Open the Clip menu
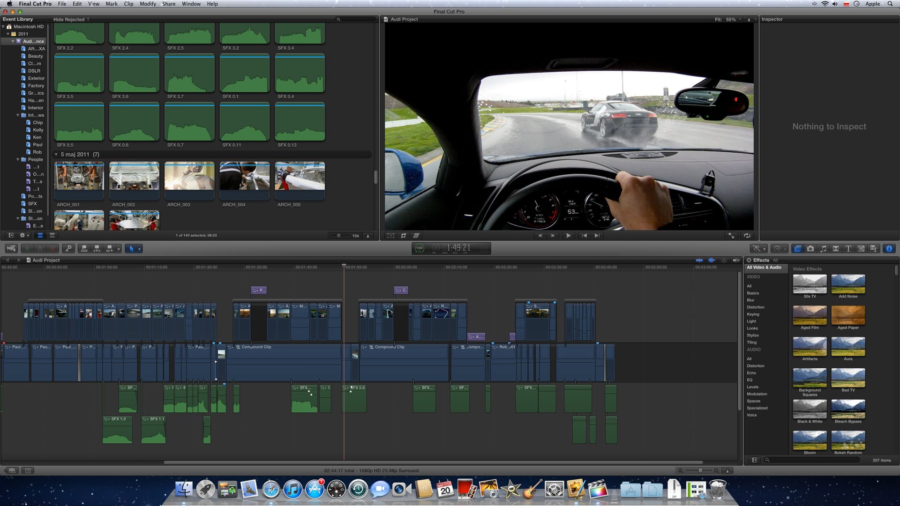This screenshot has height=506, width=900. 128,4
